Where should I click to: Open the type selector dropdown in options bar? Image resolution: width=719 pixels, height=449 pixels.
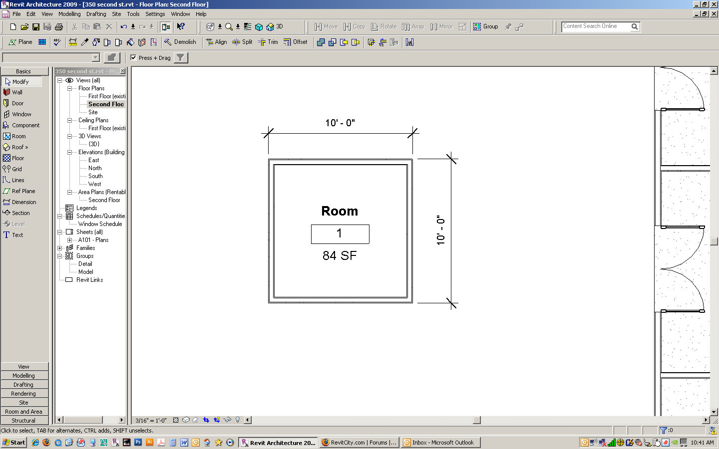pyautogui.click(x=96, y=58)
